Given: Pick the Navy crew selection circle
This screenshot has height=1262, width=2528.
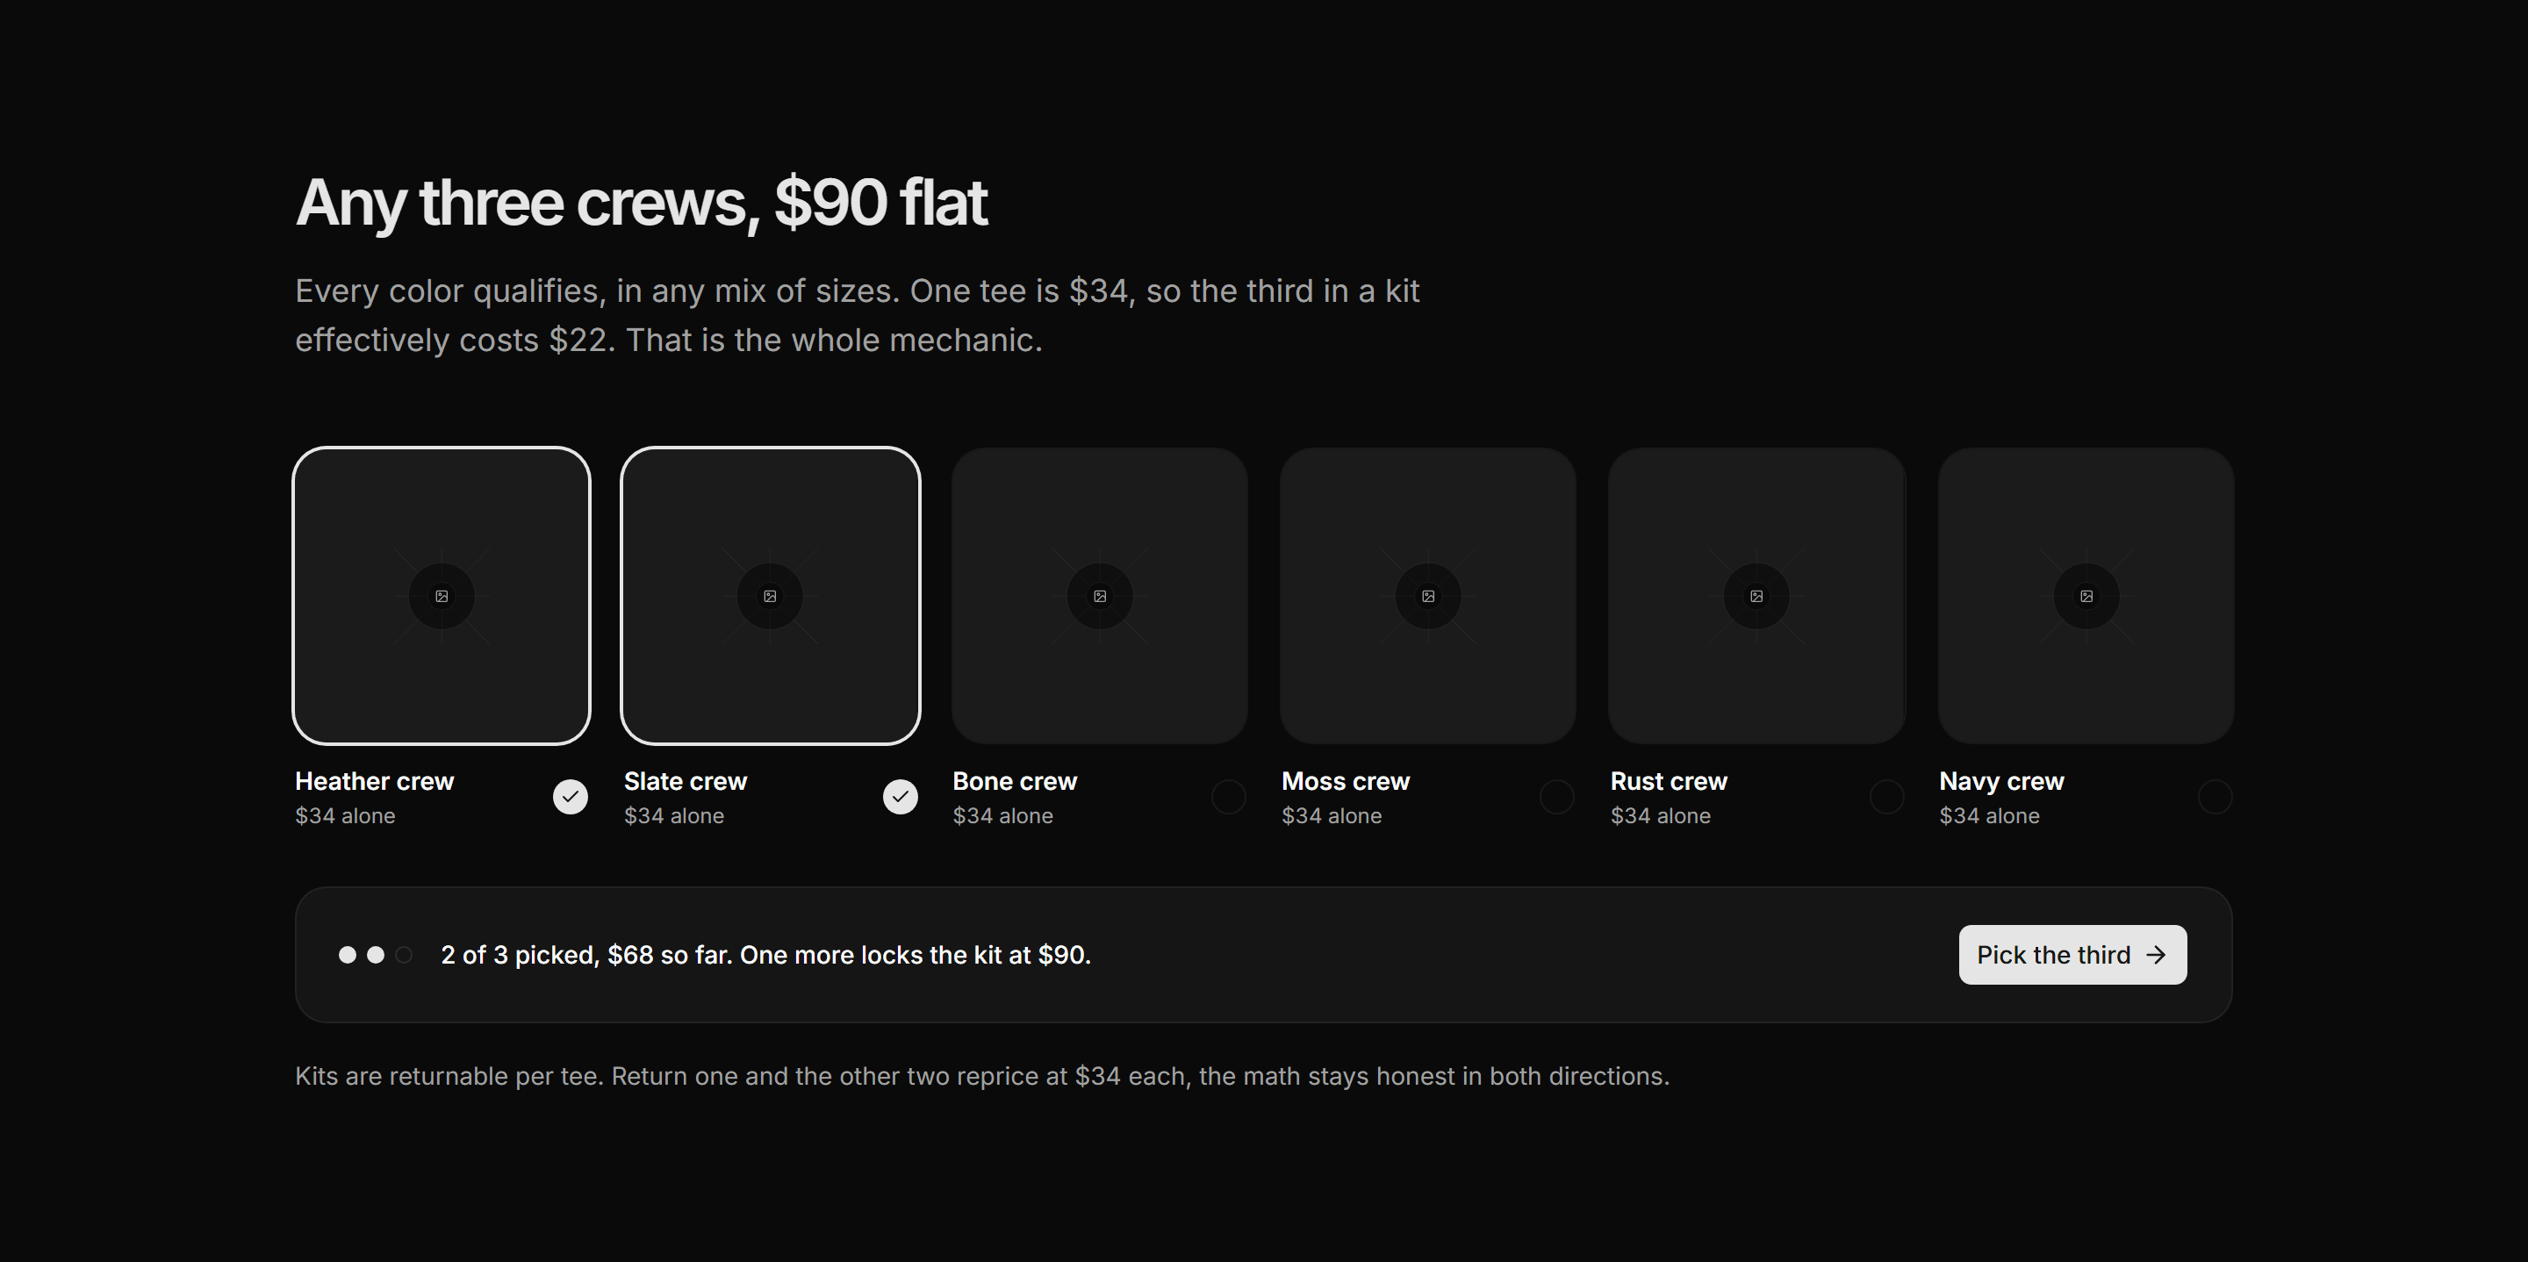Looking at the screenshot, I should (2215, 797).
